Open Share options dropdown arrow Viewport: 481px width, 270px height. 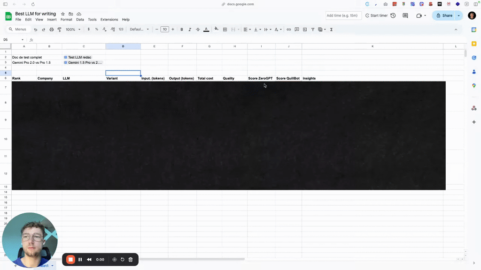459,15
